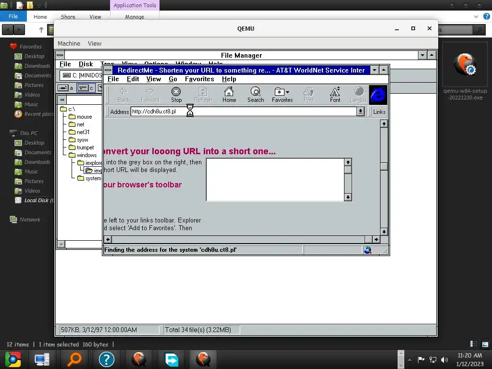
Task: Select drive c icon in File Manager
Action: [x=86, y=88]
